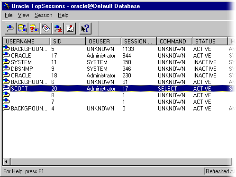
Task: Click the session icon for SID 5
Action: tap(7, 49)
